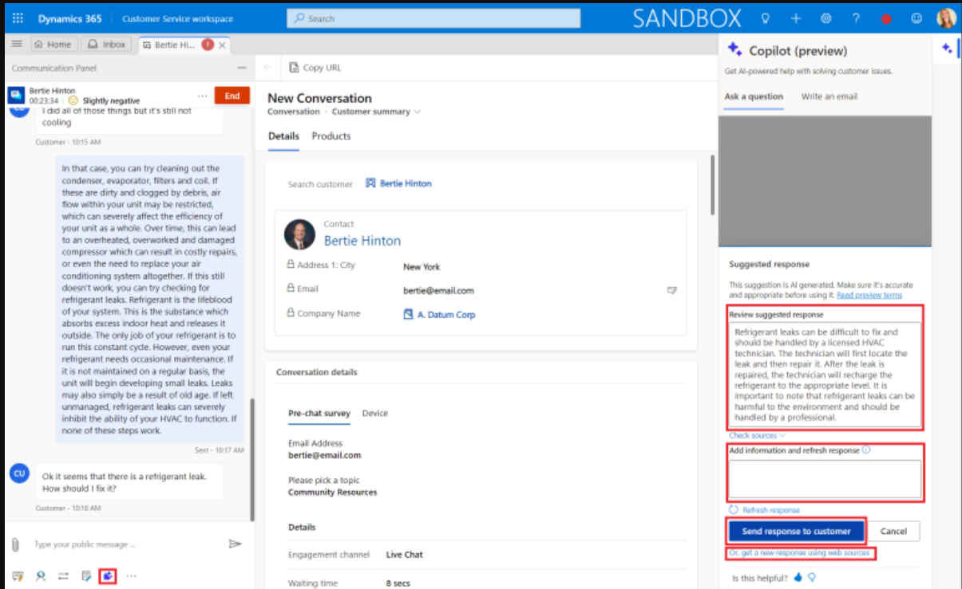Expand Check sources under suggested response
The image size is (962, 589).
point(757,436)
